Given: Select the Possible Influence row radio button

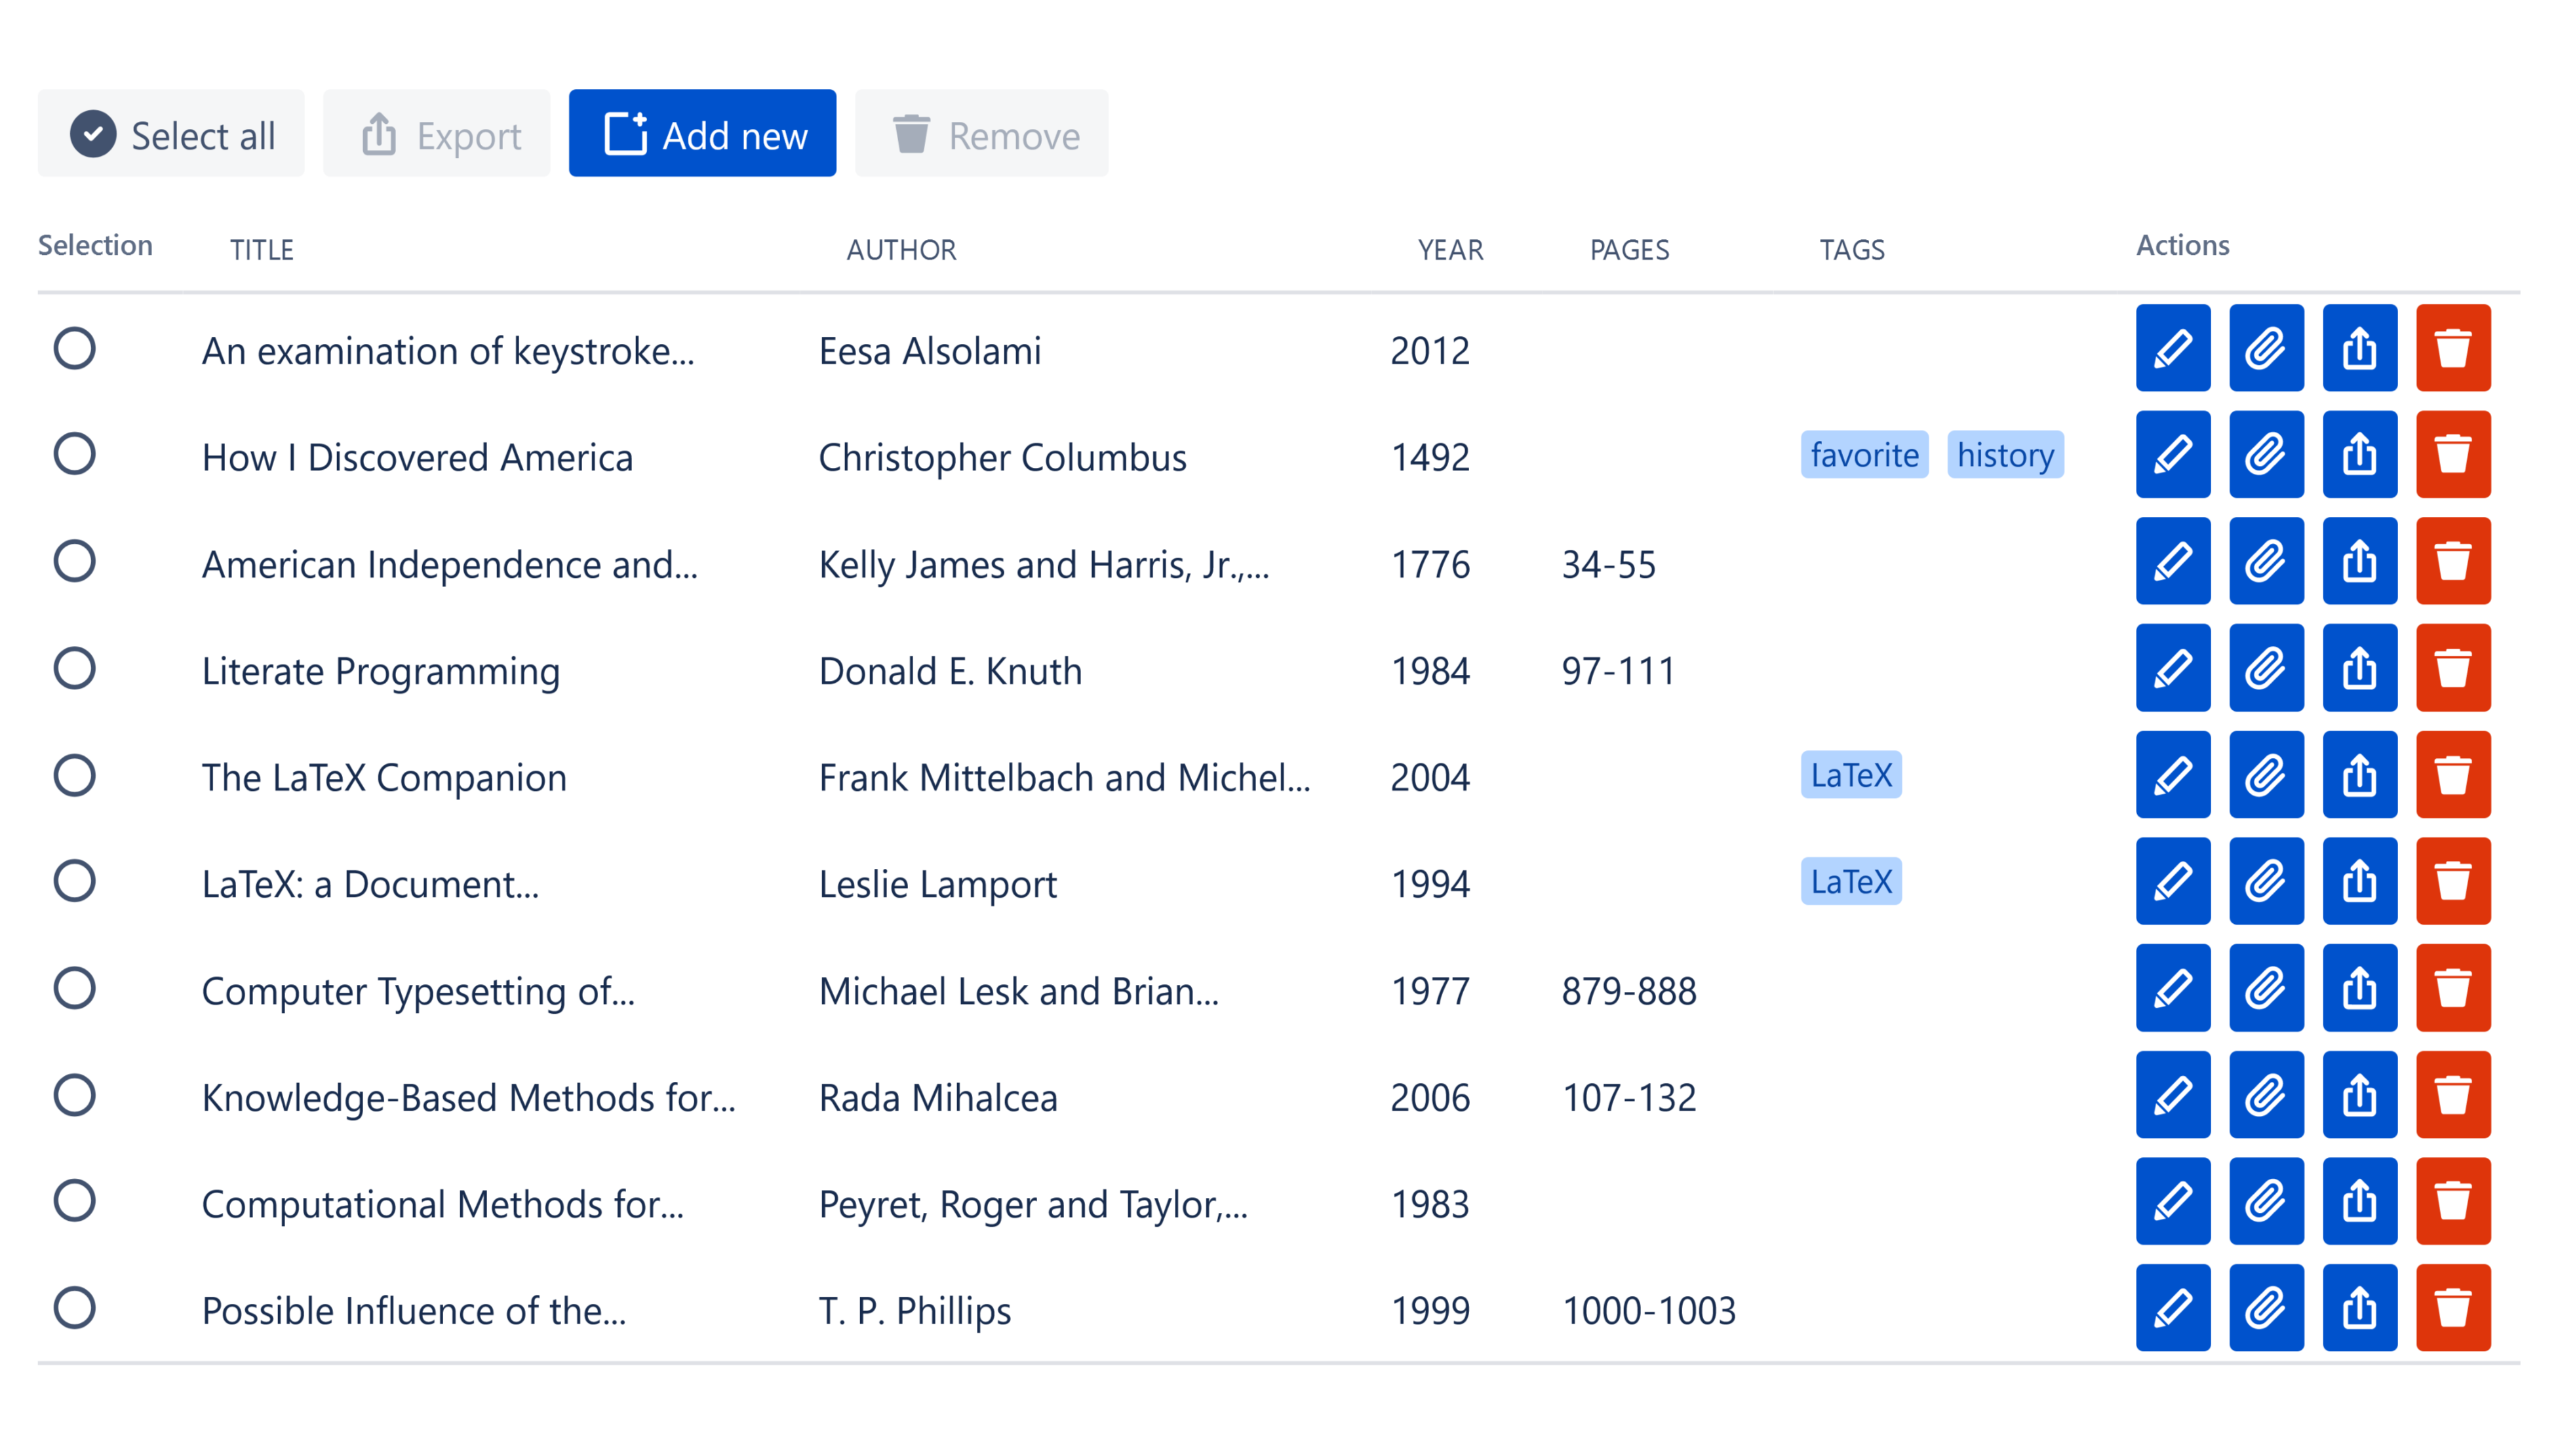Looking at the screenshot, I should tap(74, 1308).
